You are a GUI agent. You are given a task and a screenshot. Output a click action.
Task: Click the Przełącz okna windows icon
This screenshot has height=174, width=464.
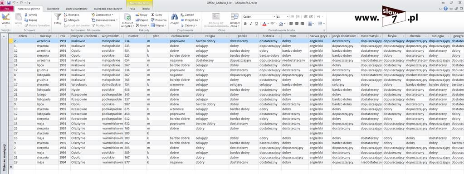coord(234,17)
